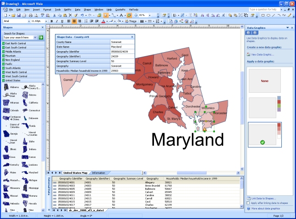Open the File menu

pos(11,10)
